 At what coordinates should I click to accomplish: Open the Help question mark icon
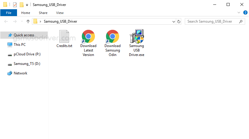pyautogui.click(x=245, y=13)
